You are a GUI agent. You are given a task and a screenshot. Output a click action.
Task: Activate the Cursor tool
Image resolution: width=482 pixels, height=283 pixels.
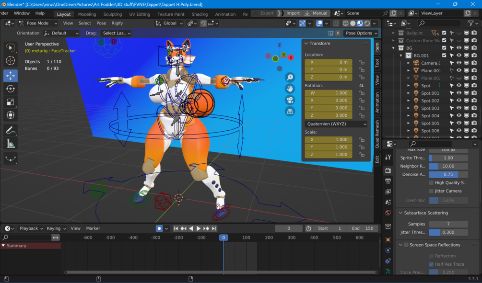point(11,61)
